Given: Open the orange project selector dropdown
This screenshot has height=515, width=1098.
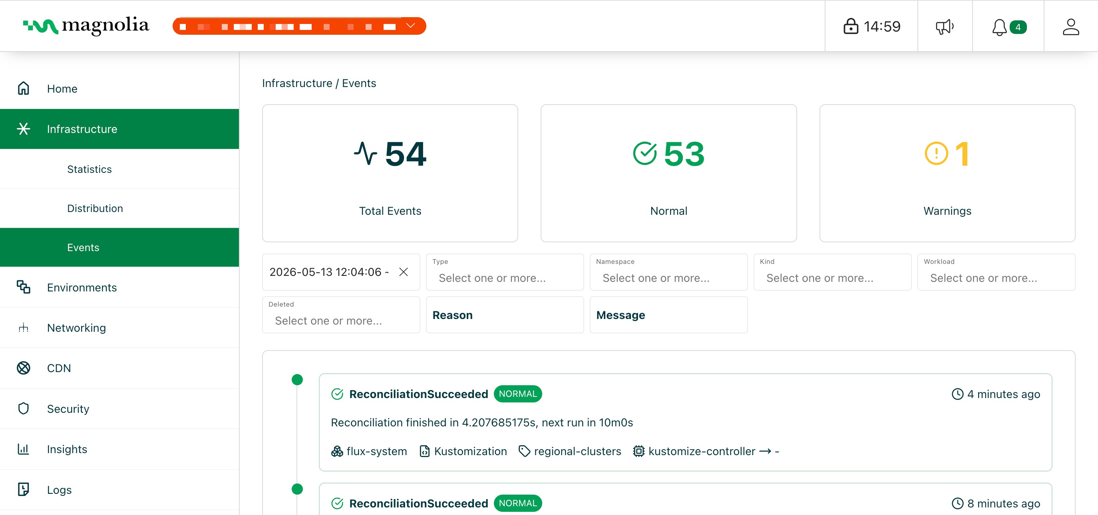Looking at the screenshot, I should (299, 26).
